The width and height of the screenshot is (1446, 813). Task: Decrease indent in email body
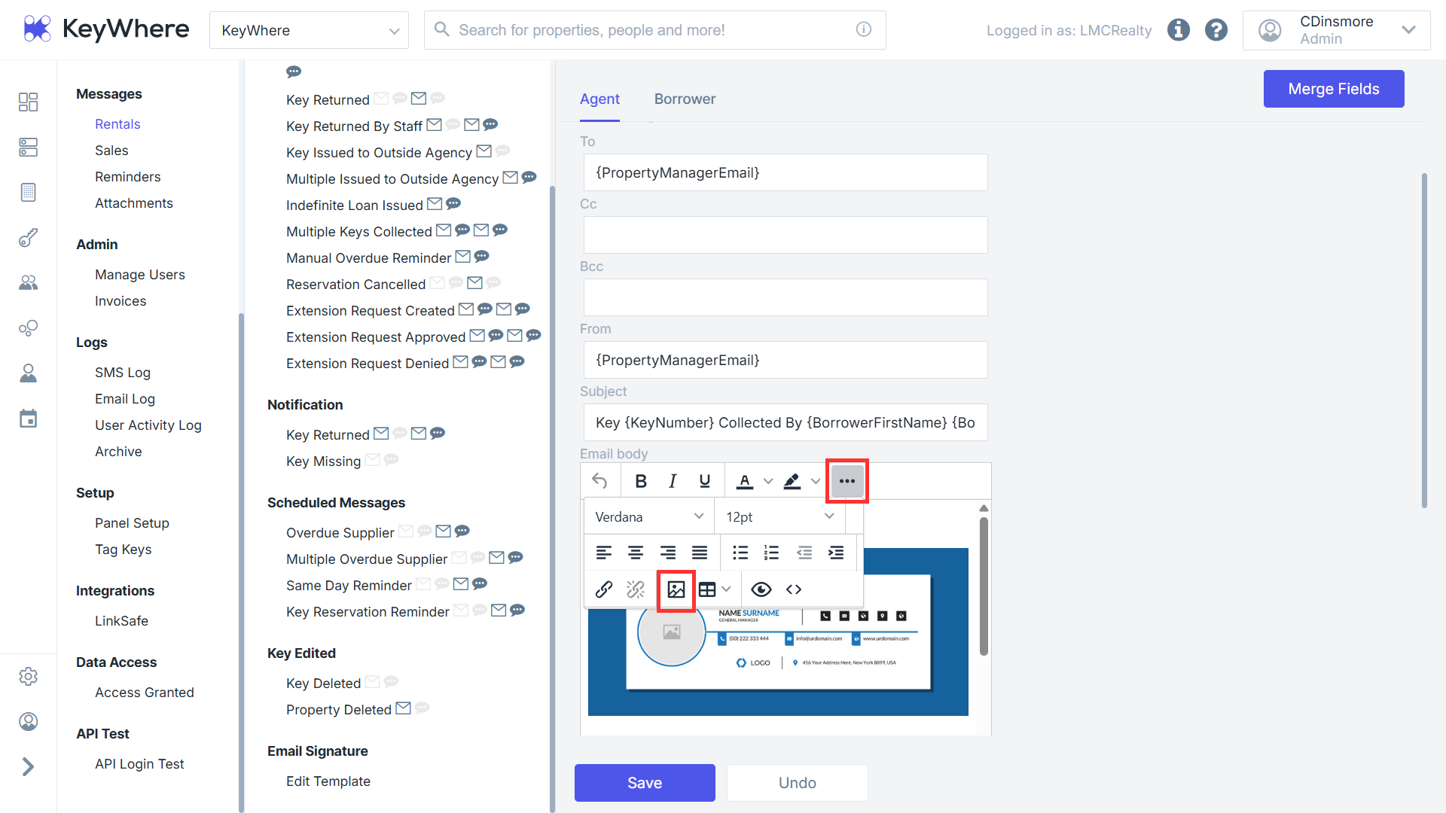[x=804, y=553]
